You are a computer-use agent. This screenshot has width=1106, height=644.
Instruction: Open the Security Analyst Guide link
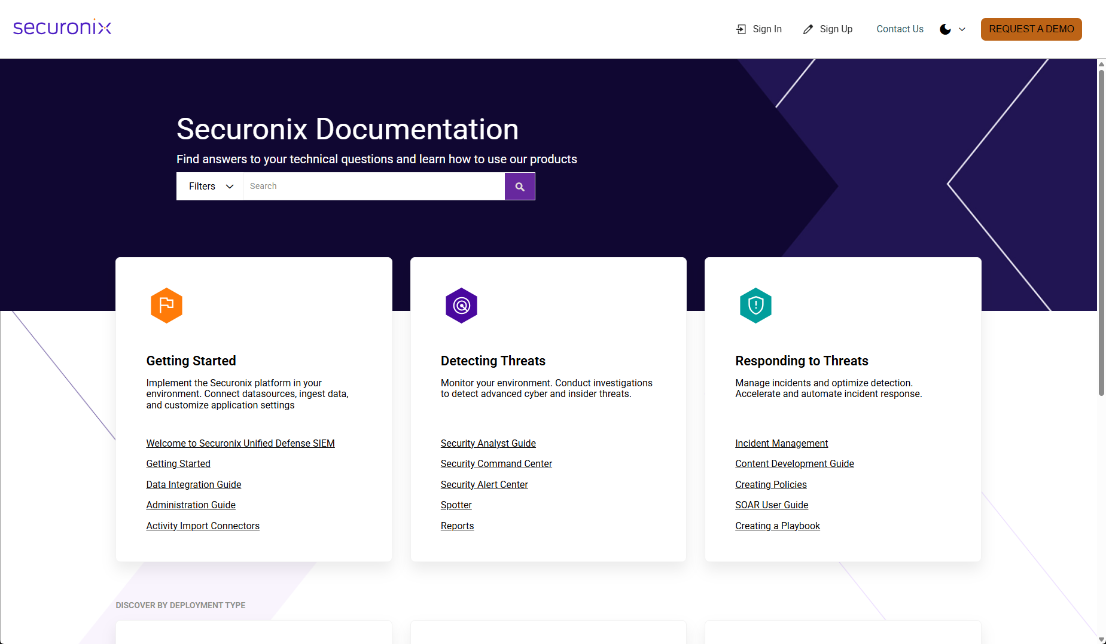point(488,443)
